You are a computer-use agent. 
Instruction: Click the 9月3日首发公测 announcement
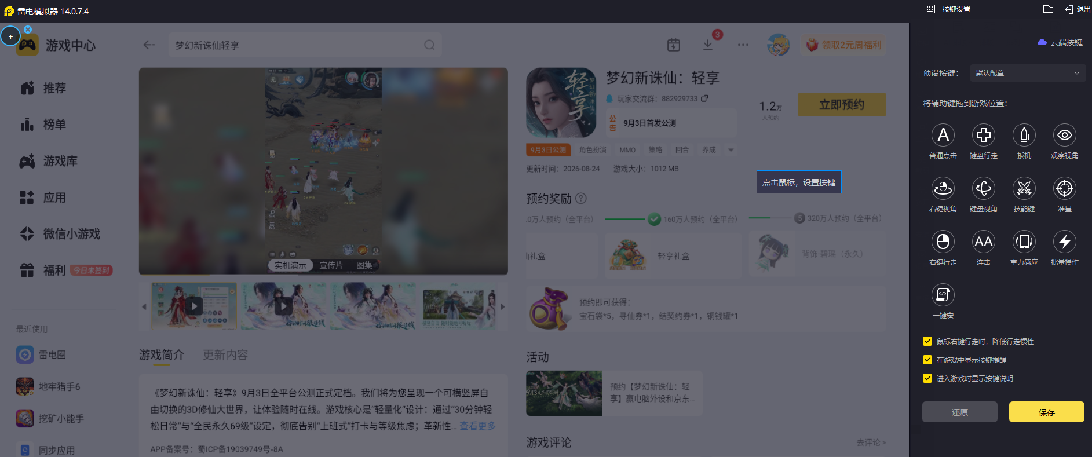click(x=671, y=123)
